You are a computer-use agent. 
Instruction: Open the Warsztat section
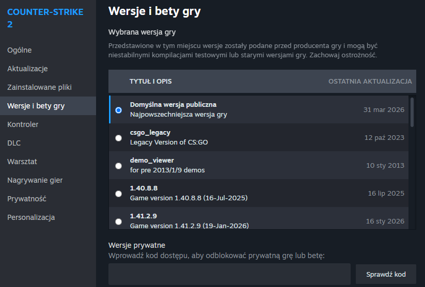pos(22,162)
